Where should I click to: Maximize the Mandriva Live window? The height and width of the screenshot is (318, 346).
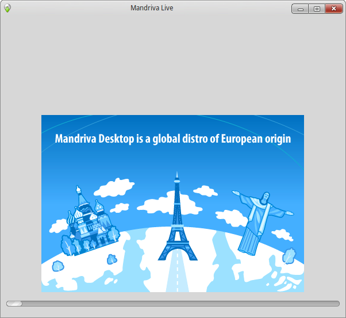[x=316, y=9]
